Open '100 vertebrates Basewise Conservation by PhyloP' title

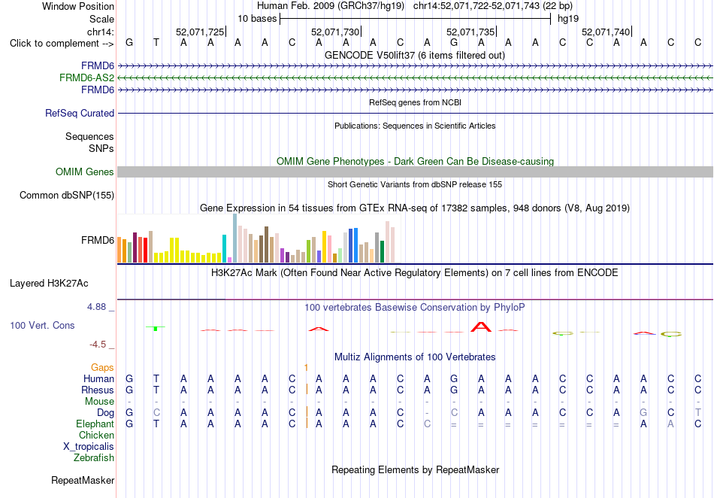click(x=415, y=308)
